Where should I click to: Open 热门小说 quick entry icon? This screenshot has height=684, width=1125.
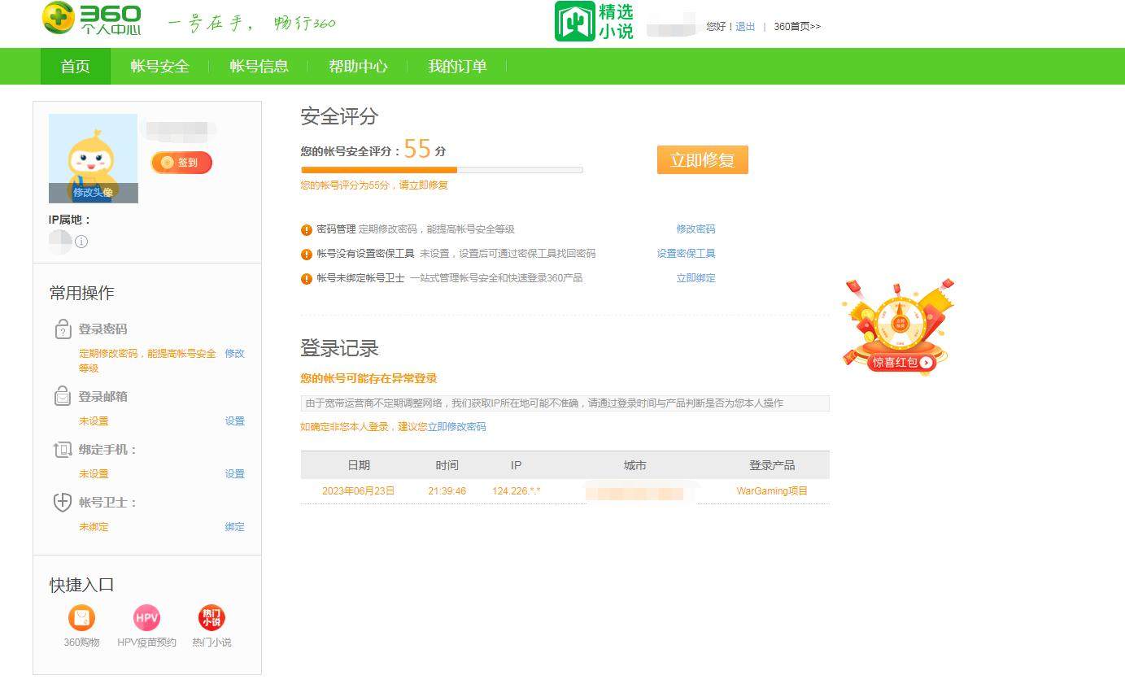coord(211,617)
